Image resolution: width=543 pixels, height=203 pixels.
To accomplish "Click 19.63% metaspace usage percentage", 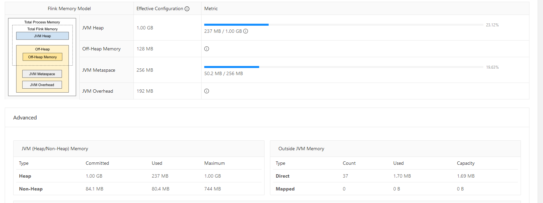I will click(x=492, y=67).
